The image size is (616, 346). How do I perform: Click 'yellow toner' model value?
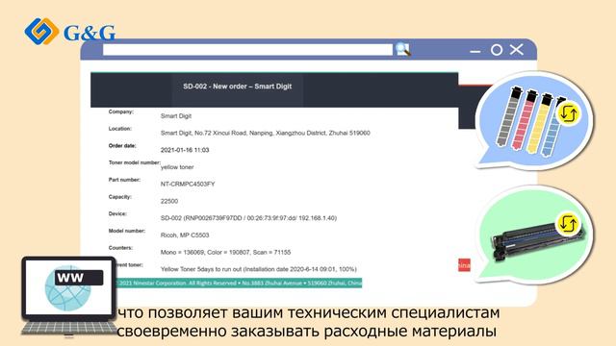point(177,167)
